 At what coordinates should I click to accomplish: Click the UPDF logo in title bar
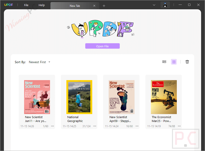tap(8, 5)
